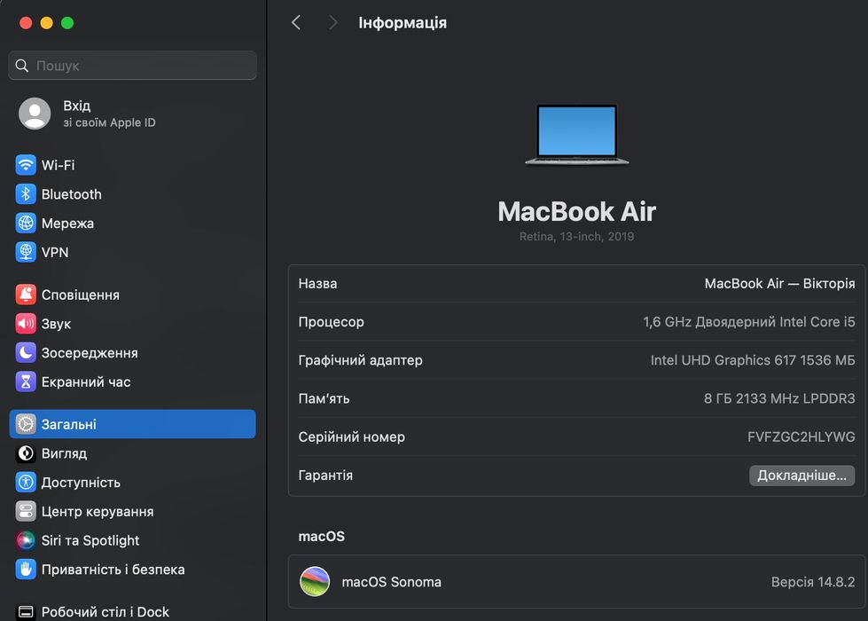Go forward with the right chevron
Screen dimensions: 868x621
pos(332,23)
